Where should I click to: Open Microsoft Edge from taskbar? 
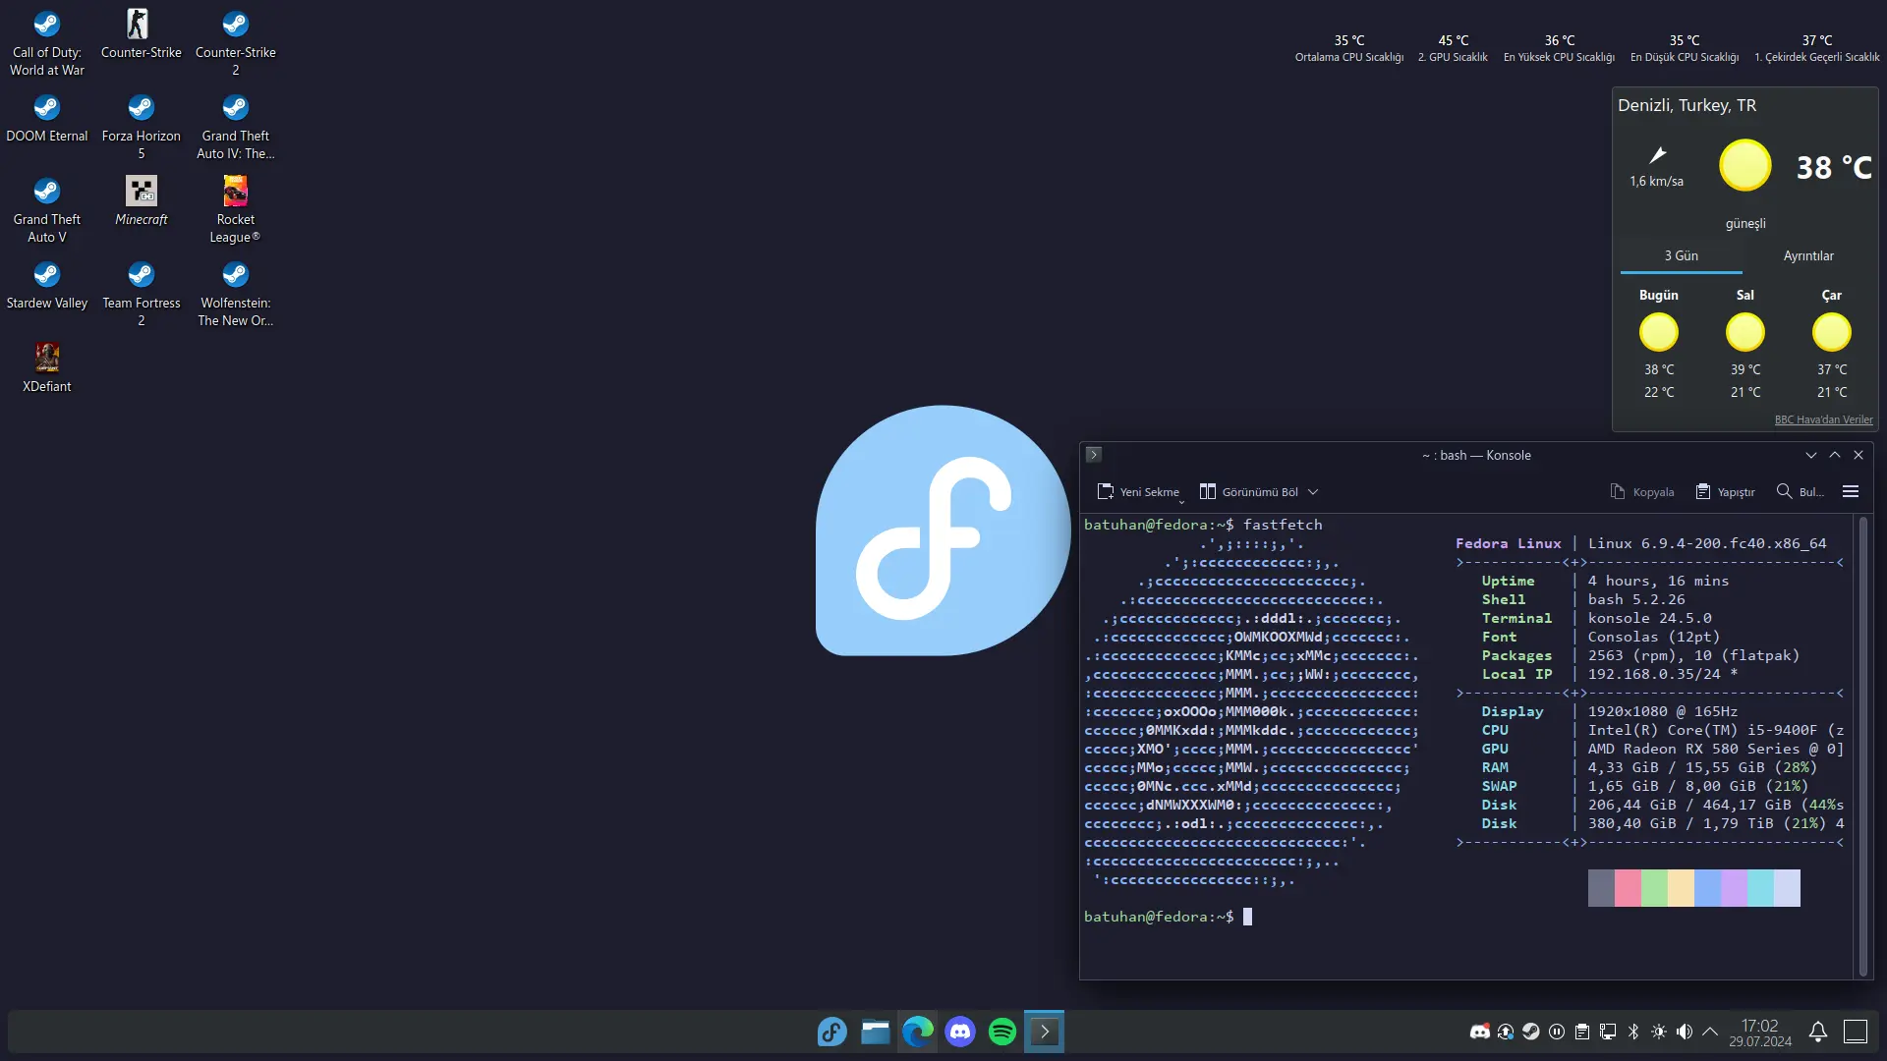918,1032
